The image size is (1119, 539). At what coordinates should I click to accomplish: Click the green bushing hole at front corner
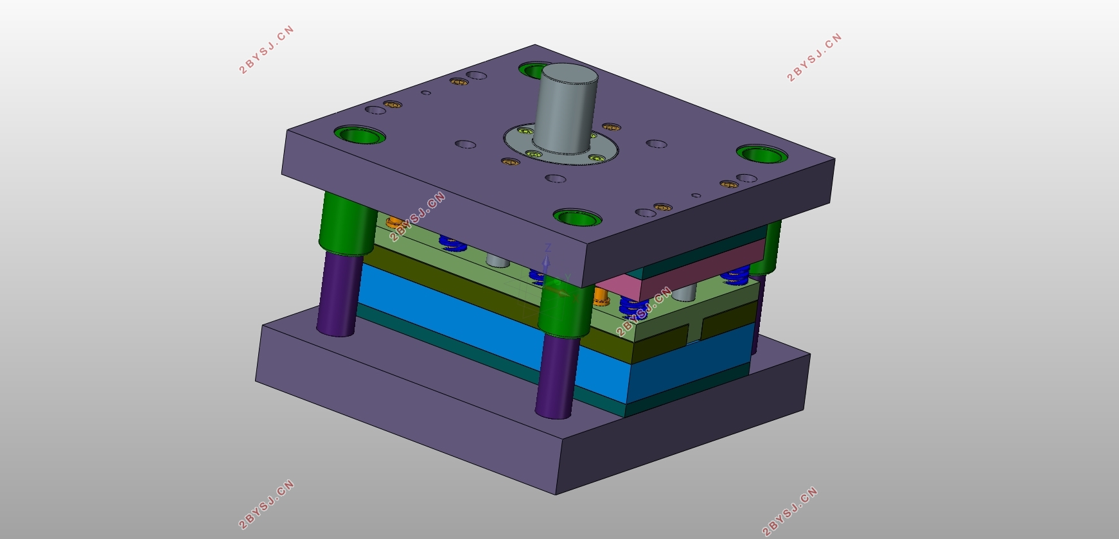577,217
